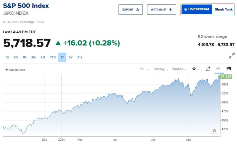Click the LIVESTREAM button

click(197, 9)
